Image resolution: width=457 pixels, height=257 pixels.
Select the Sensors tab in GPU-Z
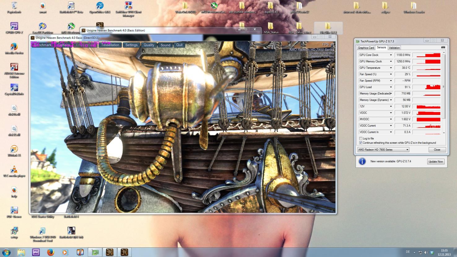click(x=381, y=47)
